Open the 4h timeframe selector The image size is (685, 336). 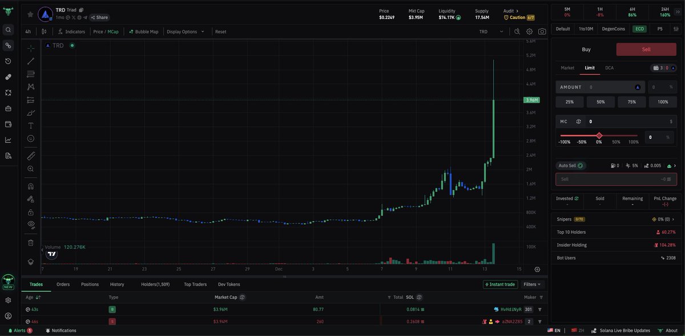click(x=28, y=31)
